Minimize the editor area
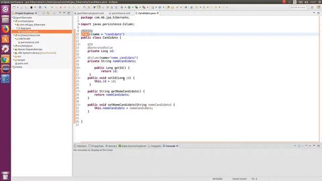Image resolution: width=322 pixels, height=181 pixels. click(x=314, y=13)
